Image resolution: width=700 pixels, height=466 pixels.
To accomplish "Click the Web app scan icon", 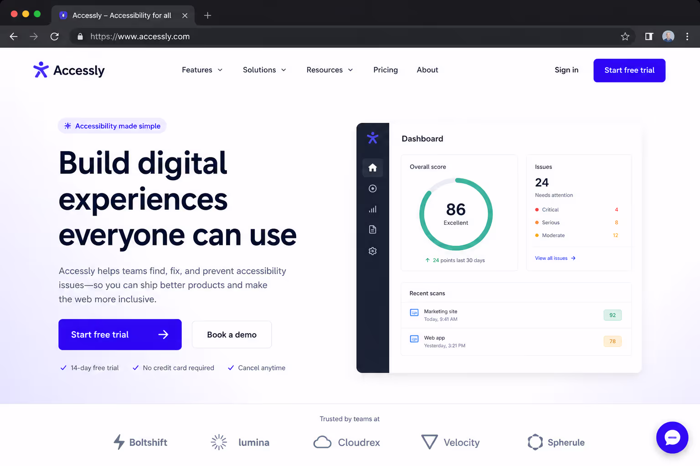I will (414, 339).
